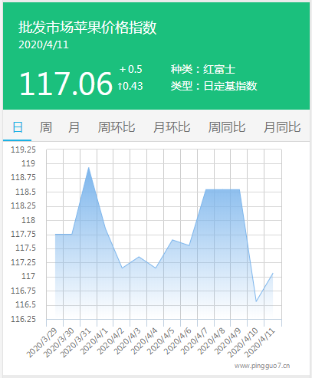
Task: Click the 类型：日定基指数 label
Action: [x=214, y=86]
